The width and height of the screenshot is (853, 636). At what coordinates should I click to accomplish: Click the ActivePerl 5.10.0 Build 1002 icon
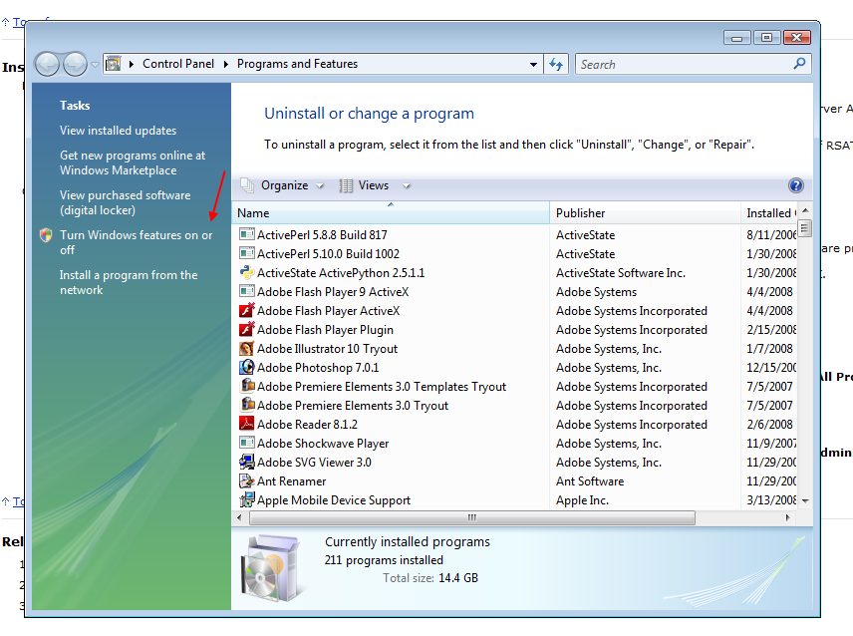point(246,253)
